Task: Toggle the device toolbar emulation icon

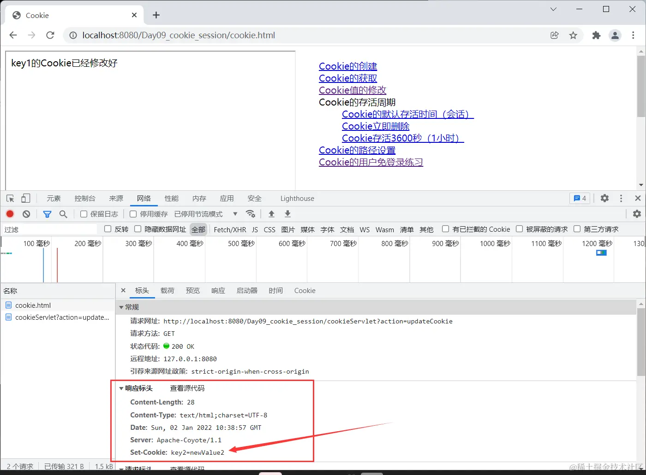Action: (26, 199)
